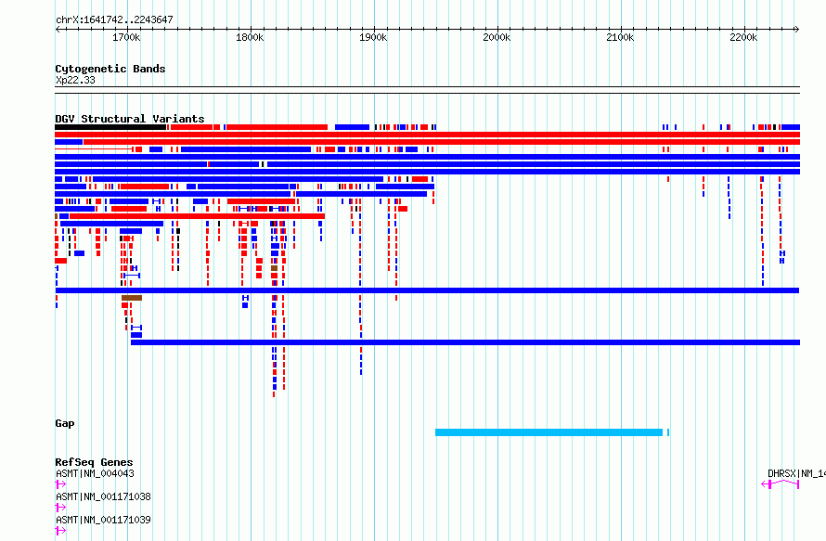Open the RefSeq Genes track title
This screenshot has width=826, height=541.
coord(94,462)
